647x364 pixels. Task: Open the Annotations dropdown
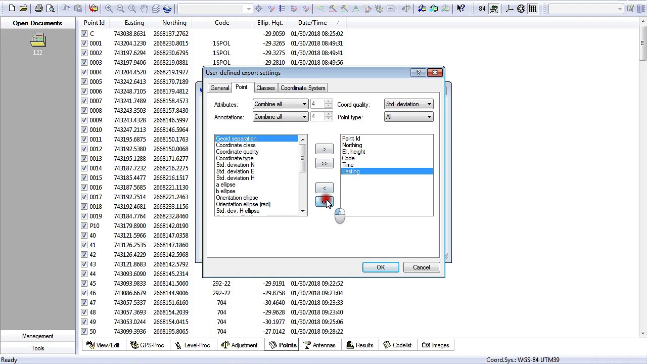(281, 117)
